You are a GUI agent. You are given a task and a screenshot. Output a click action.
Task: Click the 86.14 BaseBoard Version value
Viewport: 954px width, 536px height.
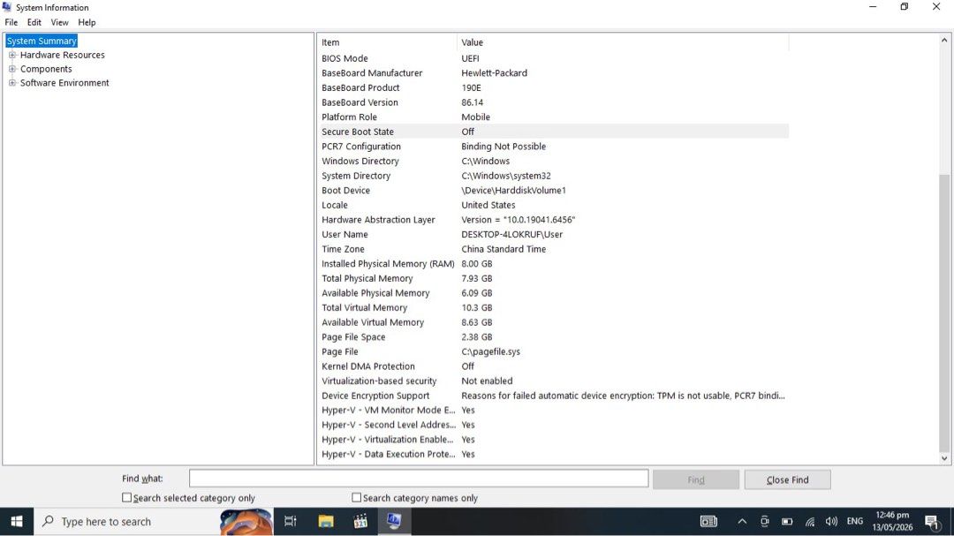tap(472, 102)
